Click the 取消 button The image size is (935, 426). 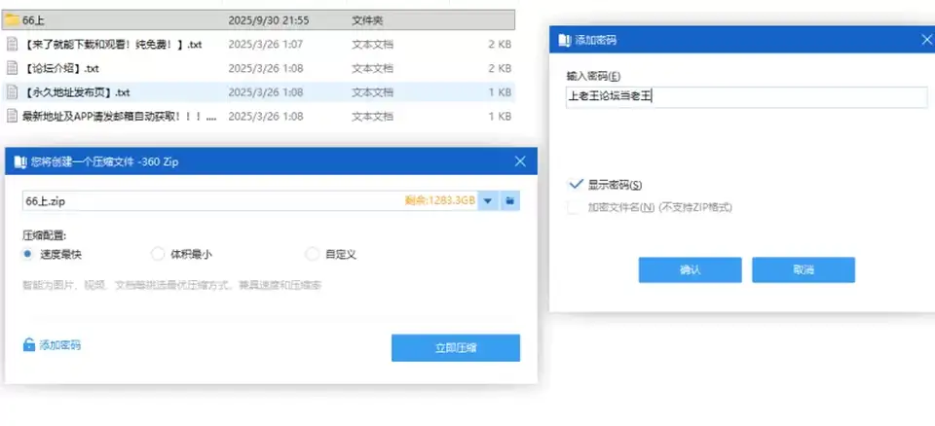coord(804,270)
